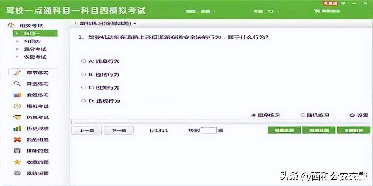Viewport: 373px width, 186px height.
Task: Open 设置 next to practice mode options
Action: pos(357,115)
